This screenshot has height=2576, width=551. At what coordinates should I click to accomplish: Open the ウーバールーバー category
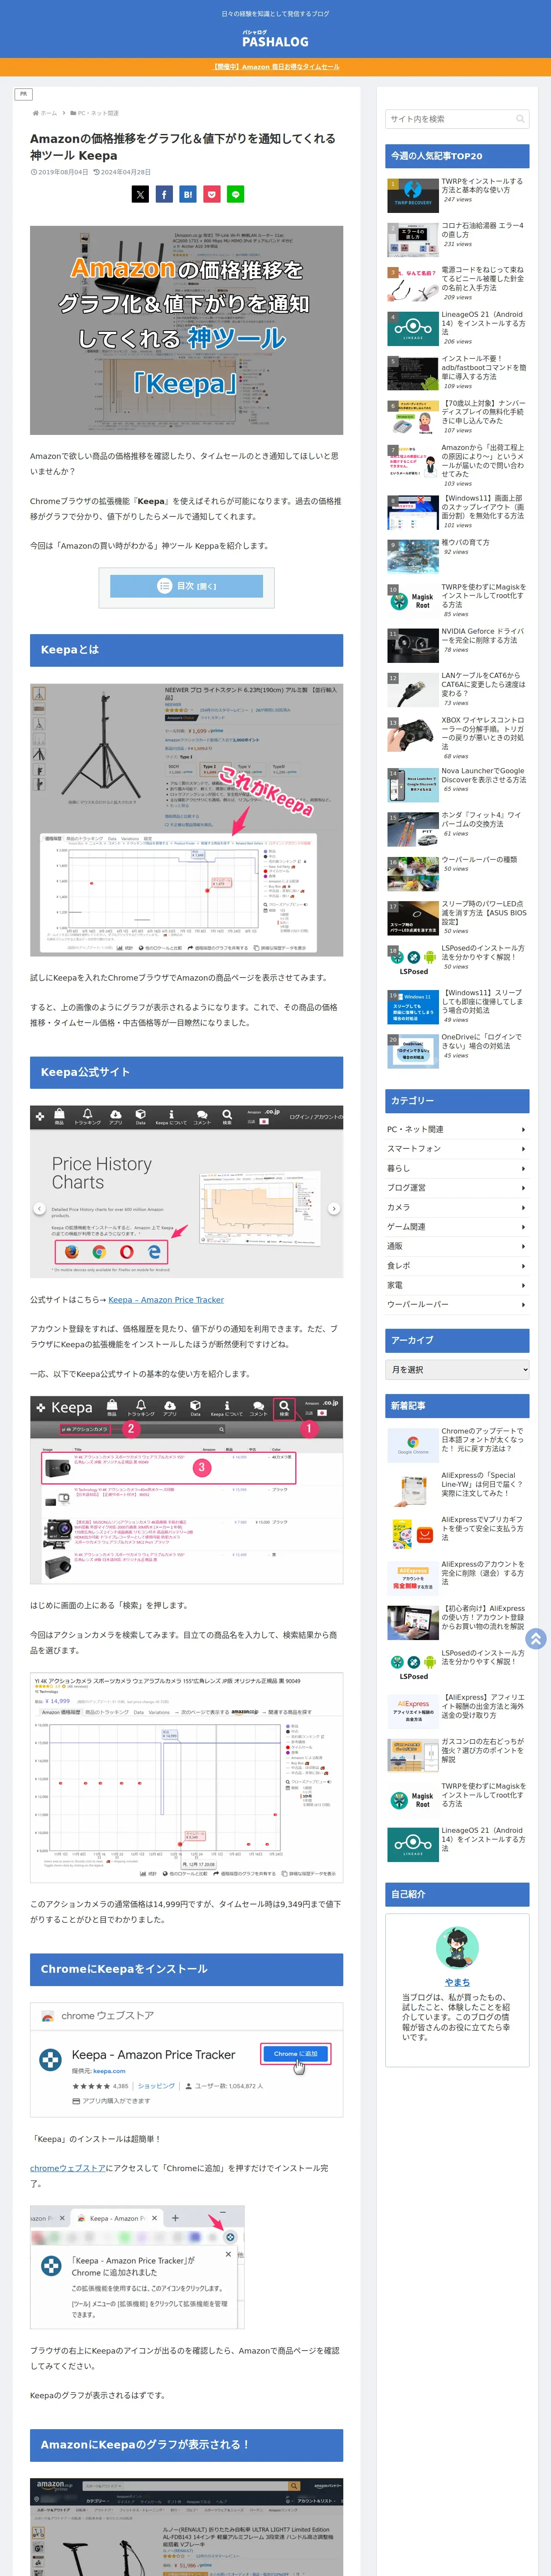pyautogui.click(x=457, y=1305)
